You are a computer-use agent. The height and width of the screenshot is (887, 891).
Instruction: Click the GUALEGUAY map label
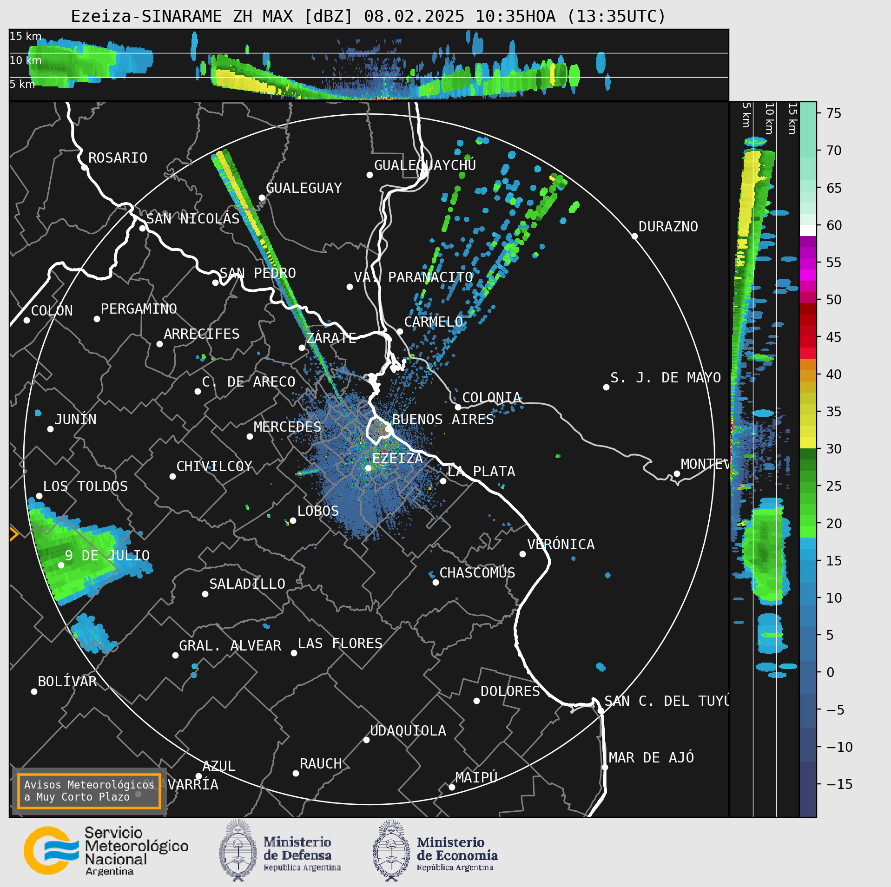click(x=304, y=188)
